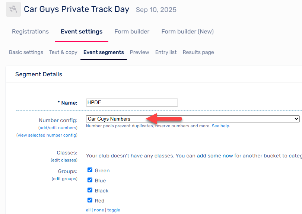Image resolution: width=302 pixels, height=214 pixels.
Task: Click the club logo icon beside event title
Action: [13, 9]
